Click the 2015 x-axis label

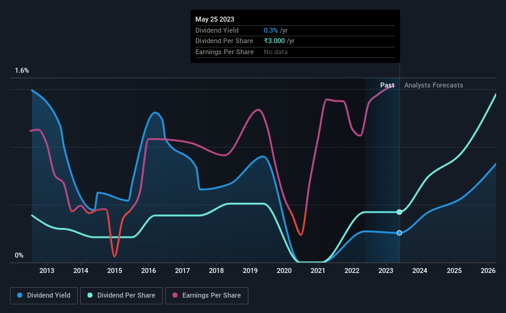coord(115,270)
